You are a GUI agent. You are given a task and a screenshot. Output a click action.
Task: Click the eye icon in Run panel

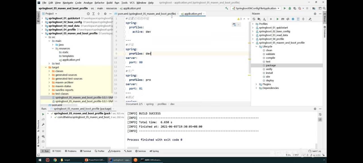pyautogui.click(x=43, y=136)
